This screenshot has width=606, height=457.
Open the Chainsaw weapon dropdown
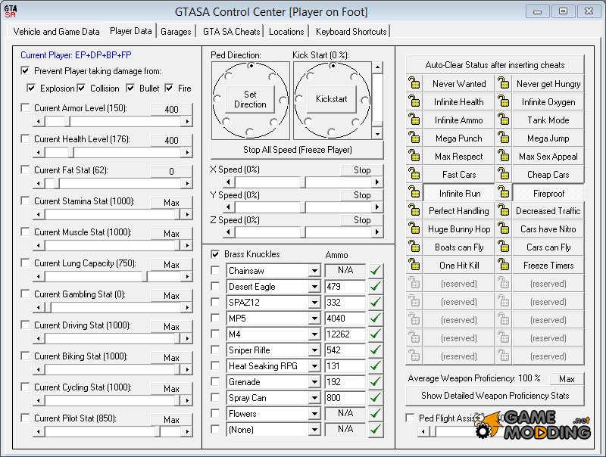[x=314, y=271]
